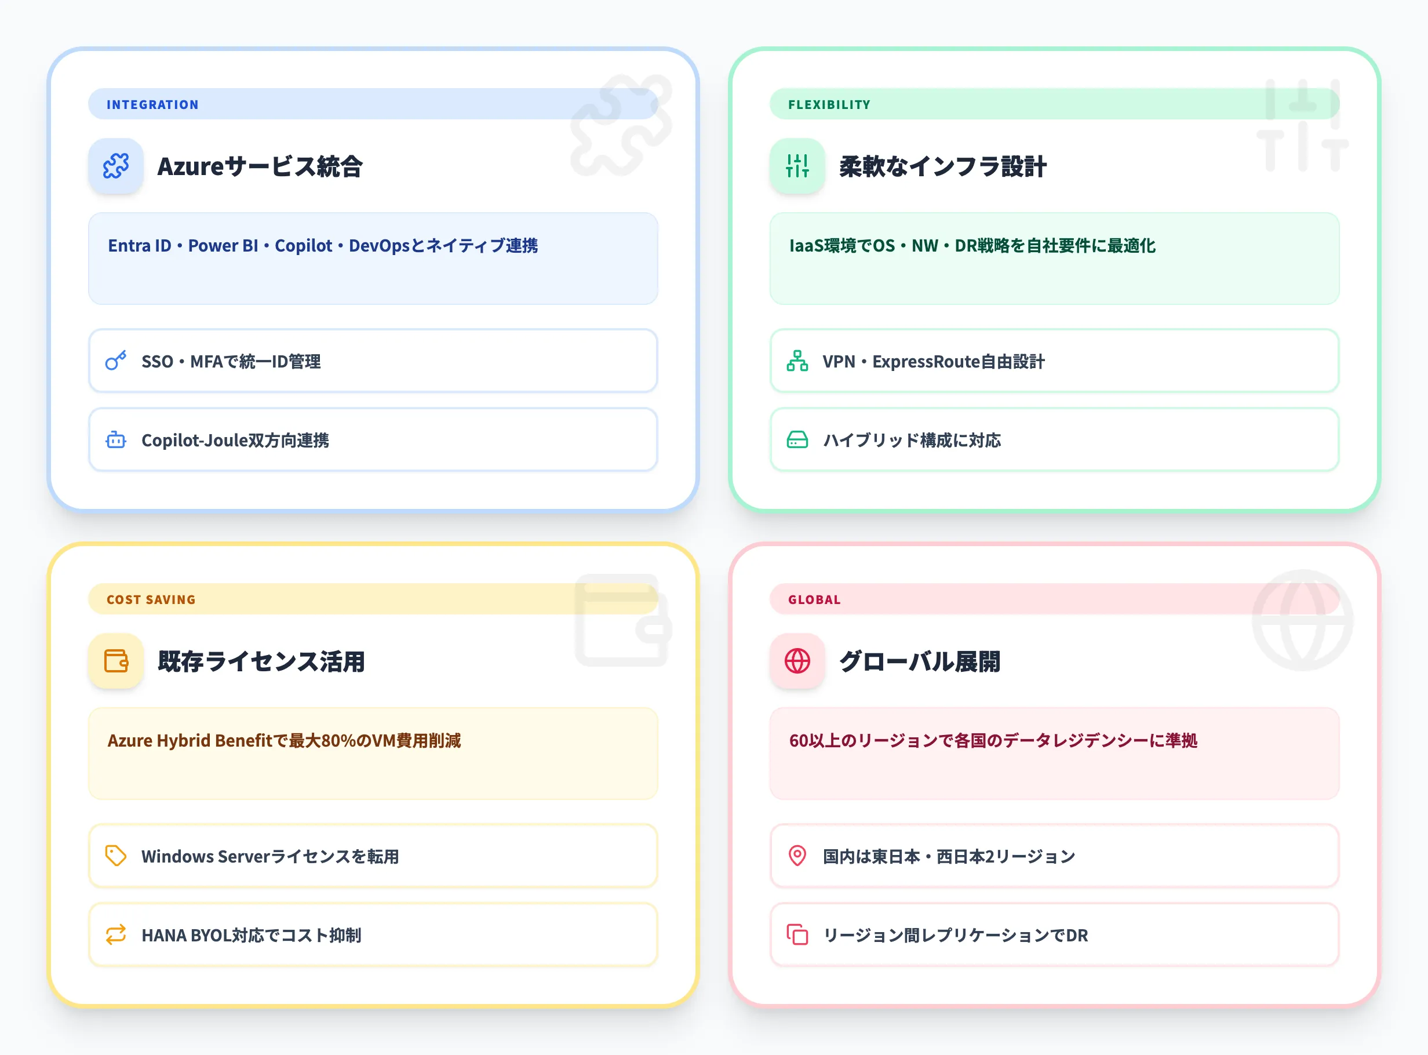This screenshot has height=1055, width=1428.
Task: Click the map pin icon beside 国内リージョン項目
Action: tap(797, 856)
